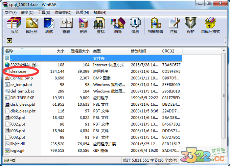Click the Internet 快捷方式 type cell
This screenshot has width=230, height=166.
click(x=108, y=65)
